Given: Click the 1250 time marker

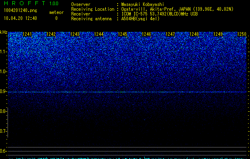Looking at the screenshot, I should (x=242, y=34).
